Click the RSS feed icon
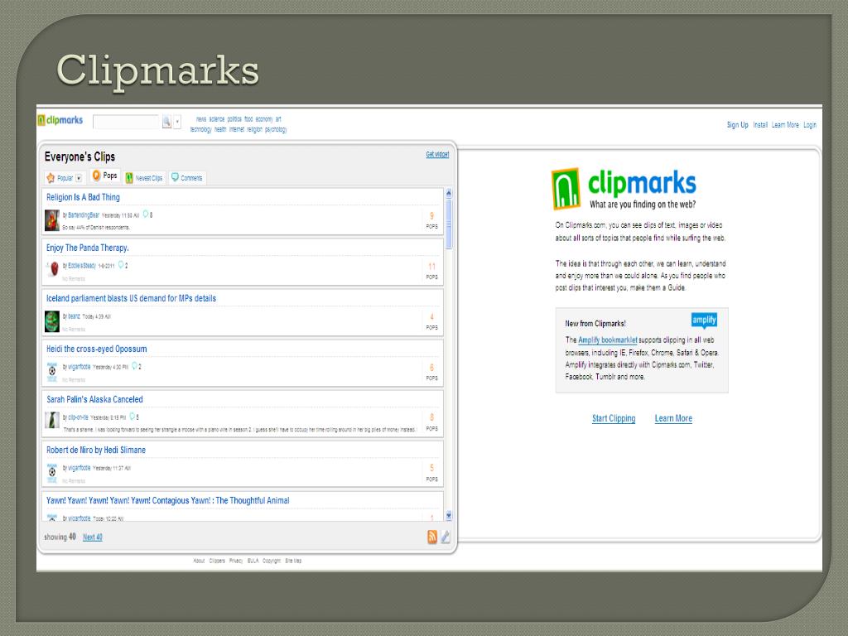This screenshot has width=848, height=636. pos(432,537)
